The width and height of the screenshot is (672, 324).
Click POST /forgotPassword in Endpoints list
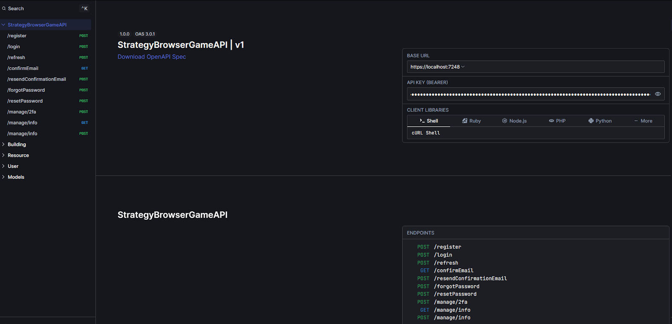(448, 286)
